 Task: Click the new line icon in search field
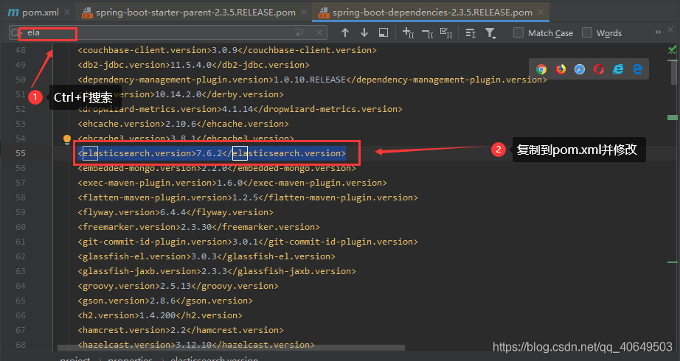tap(299, 33)
